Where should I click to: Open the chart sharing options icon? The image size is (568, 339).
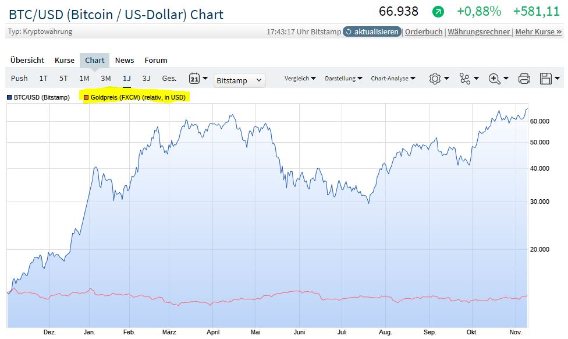click(465, 79)
